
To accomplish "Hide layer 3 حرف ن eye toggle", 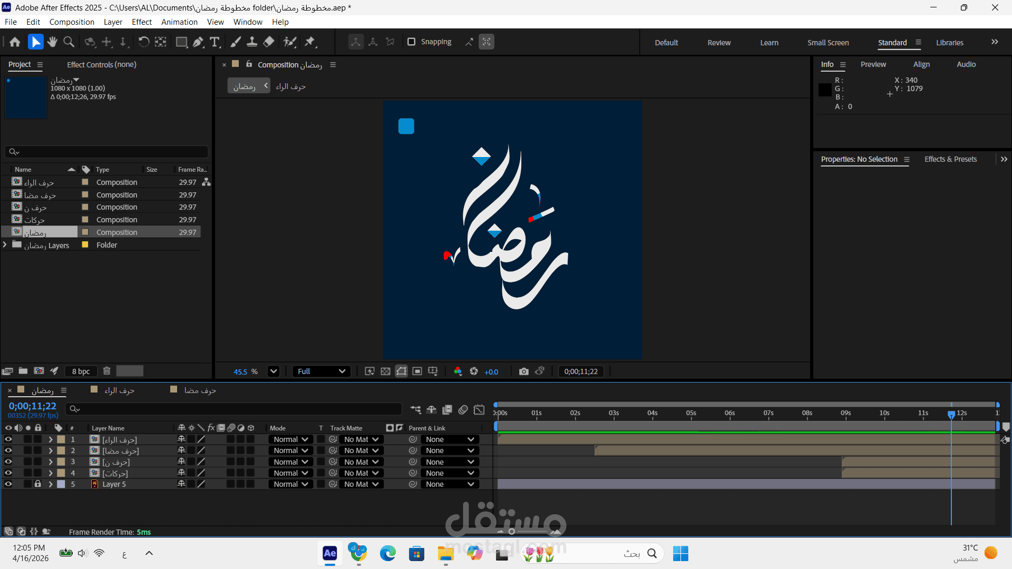I will tap(8, 462).
